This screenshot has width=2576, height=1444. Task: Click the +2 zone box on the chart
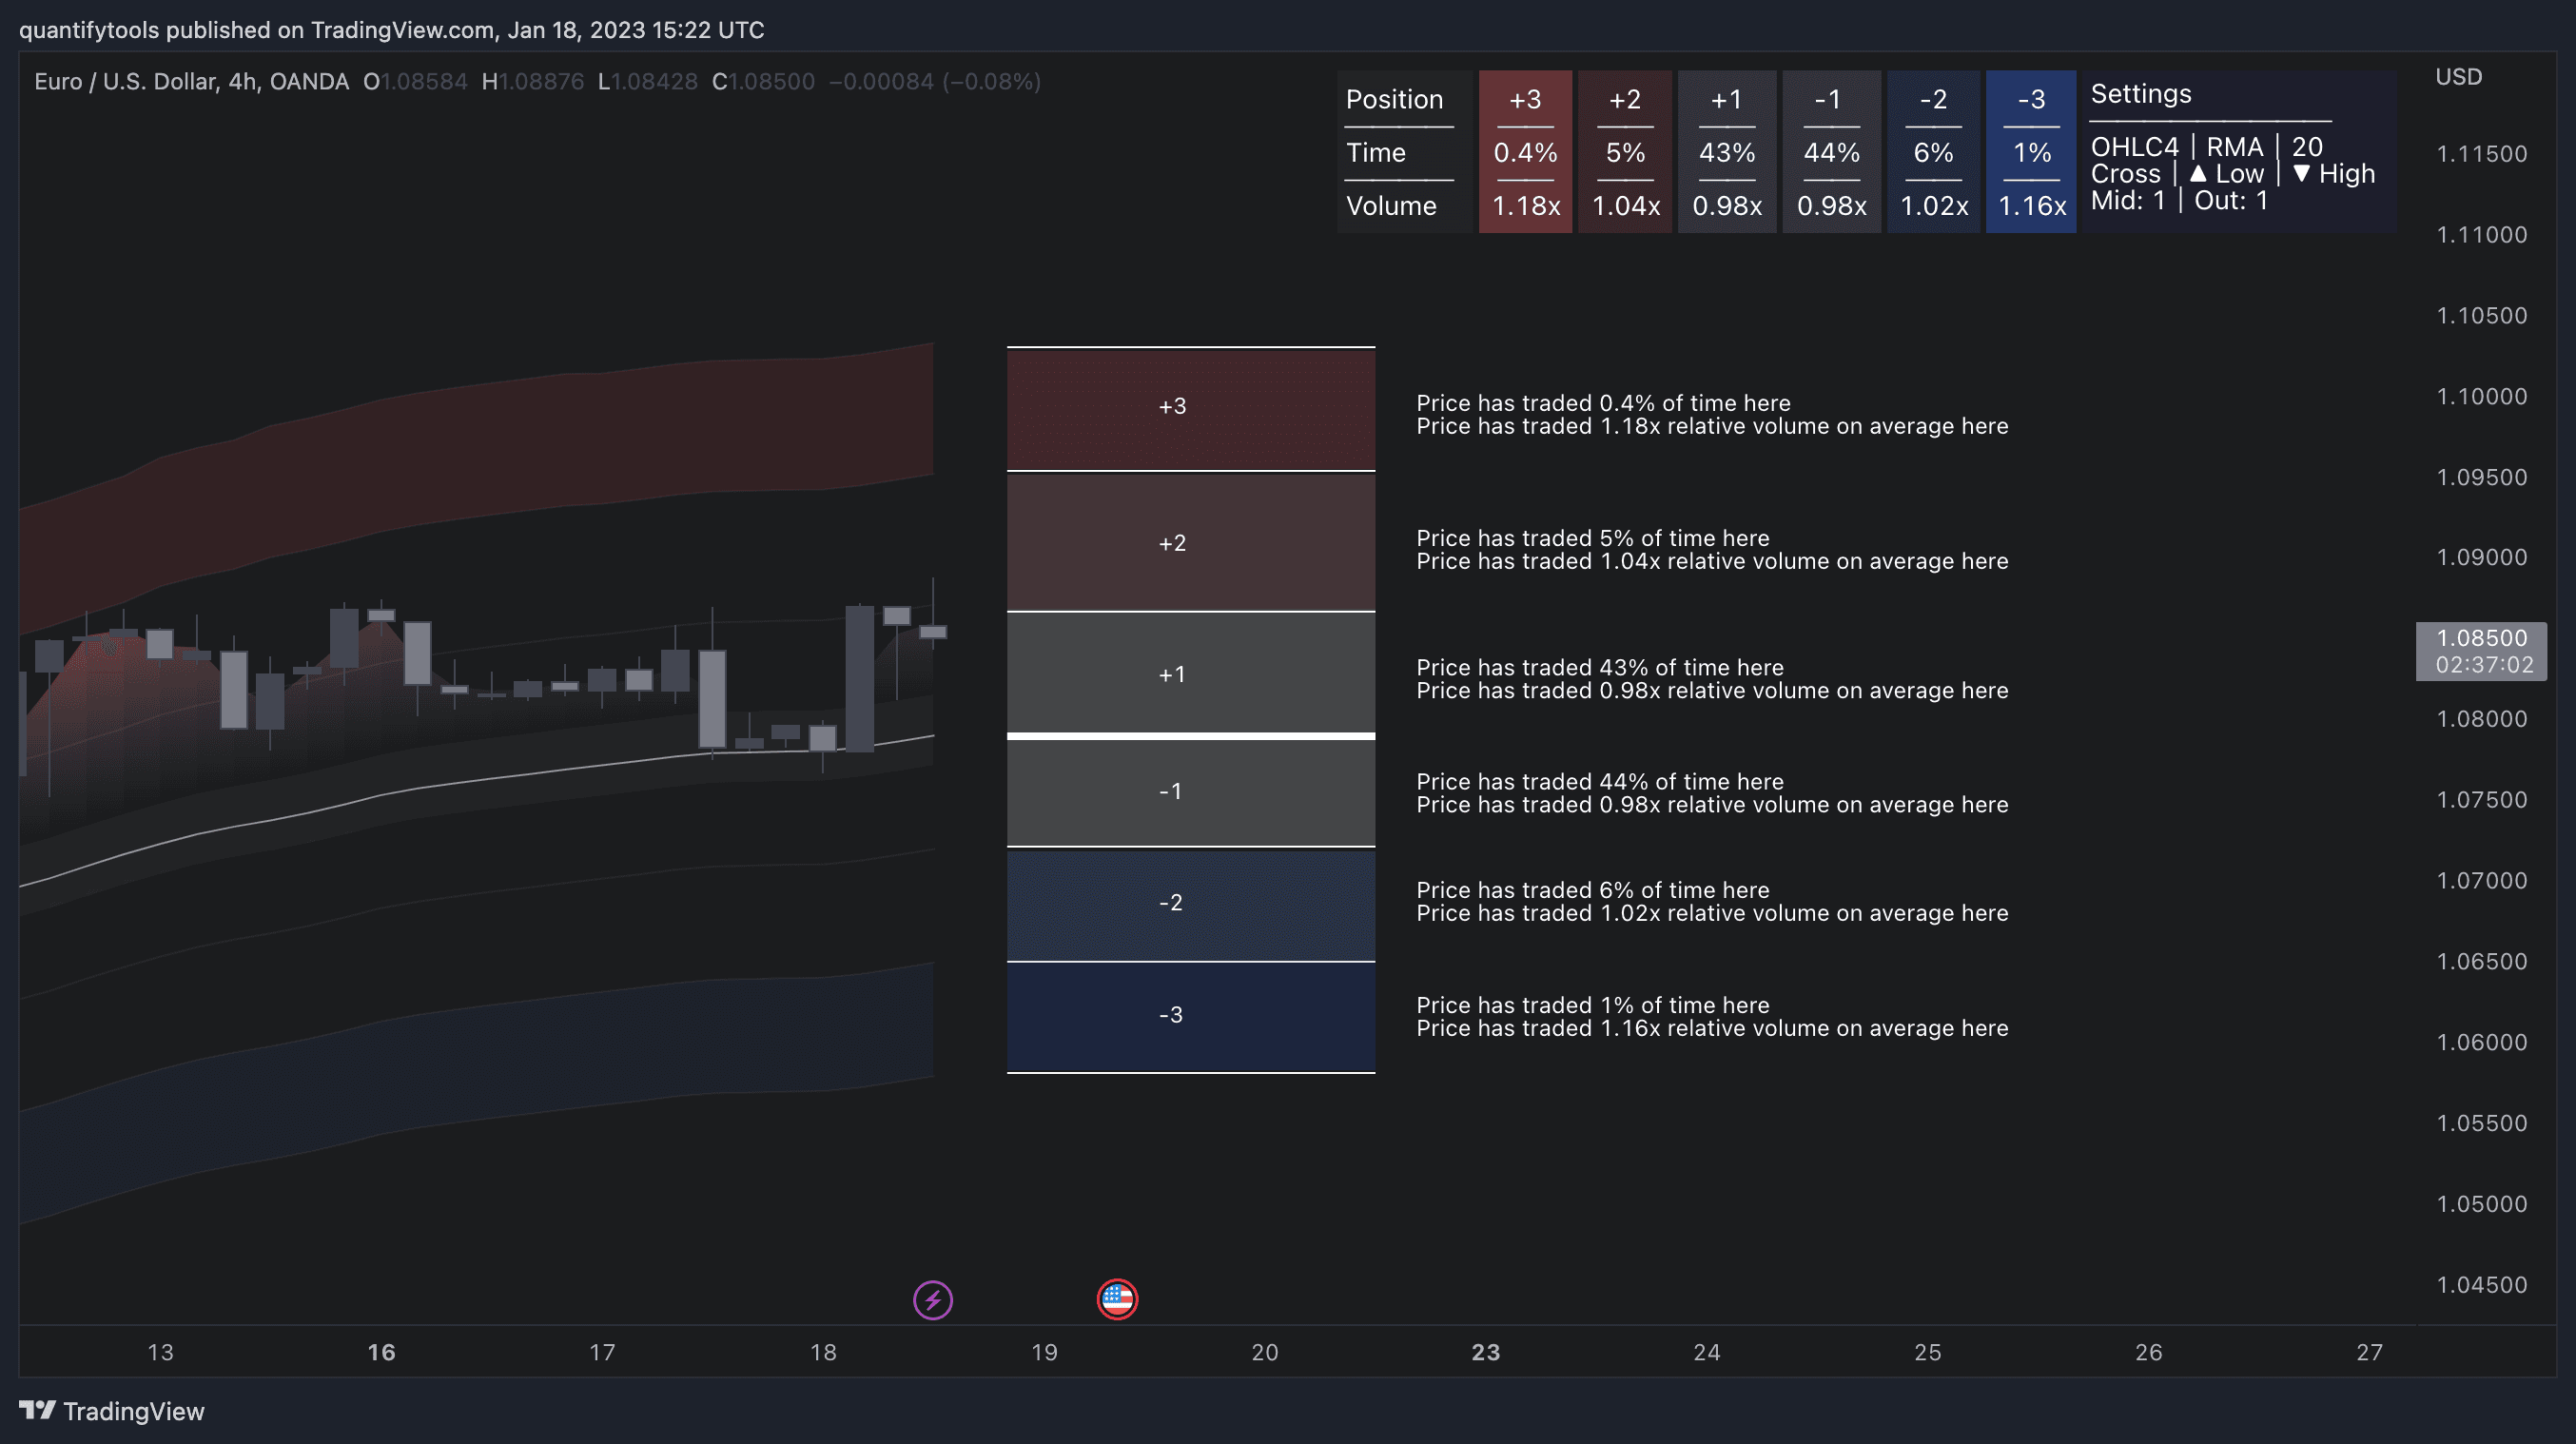1190,542
